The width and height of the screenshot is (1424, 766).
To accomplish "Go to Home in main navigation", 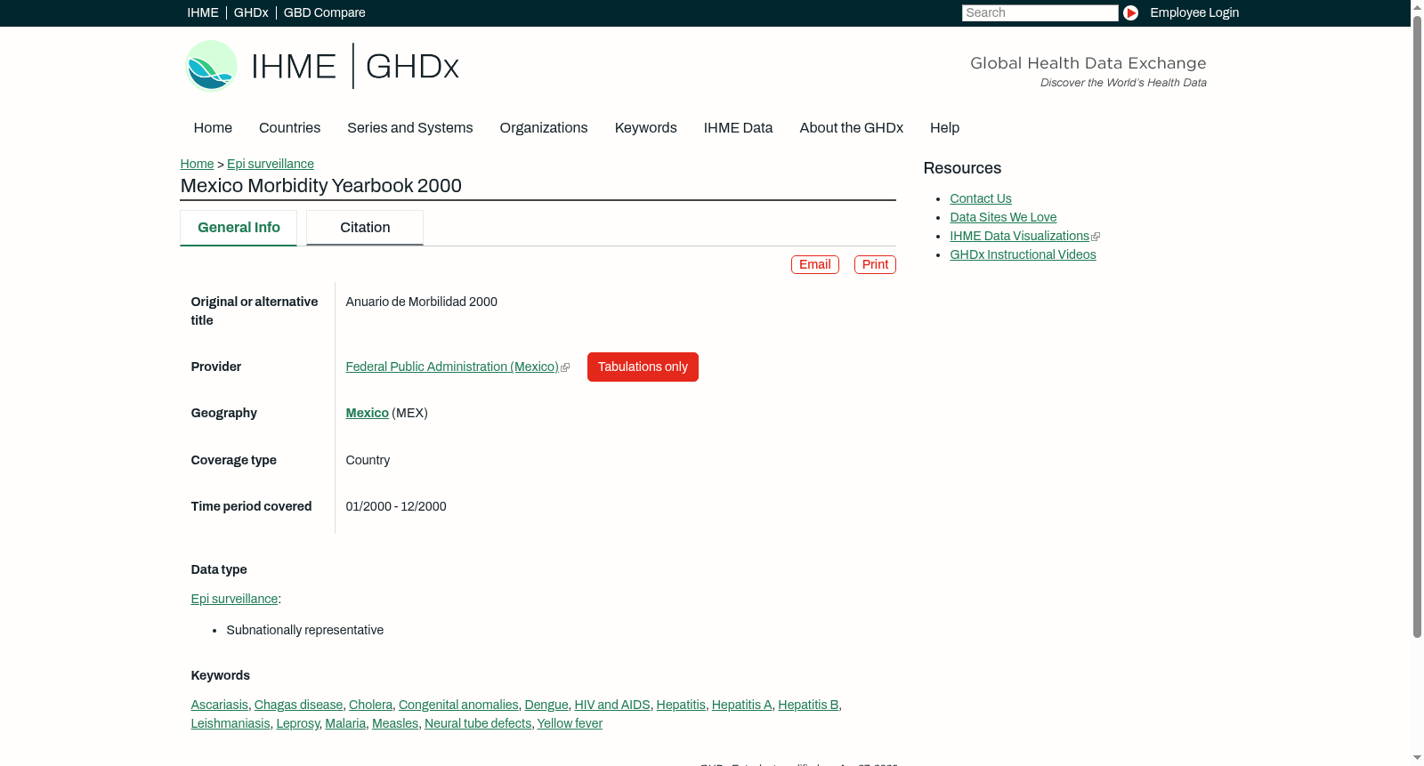I will [x=213, y=127].
